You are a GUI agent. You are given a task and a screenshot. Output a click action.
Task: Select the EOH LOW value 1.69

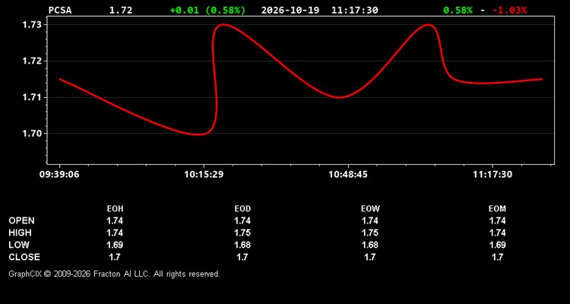[115, 245]
